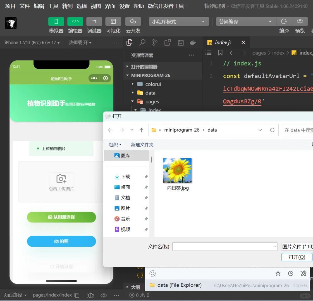Screen dimensions: 313x301
Task: Open the file type filter dropdown
Action: click(297, 247)
